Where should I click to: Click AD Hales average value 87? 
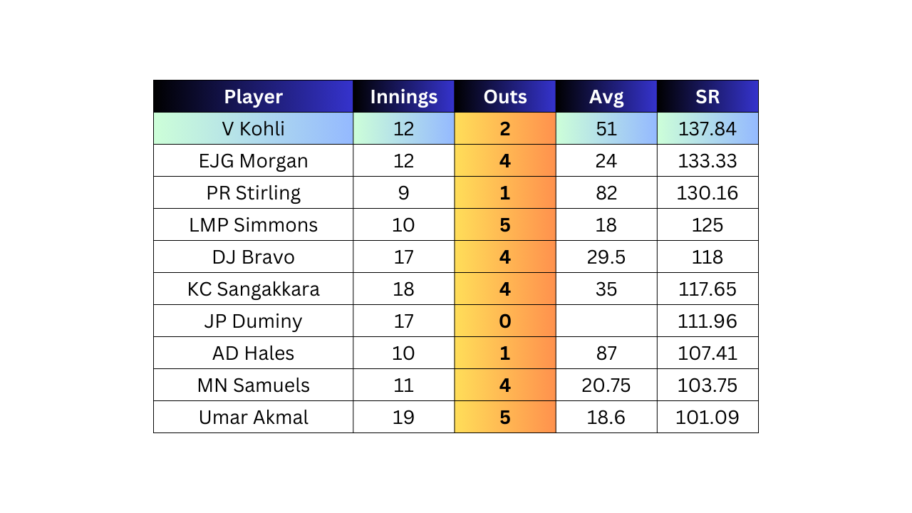(606, 353)
